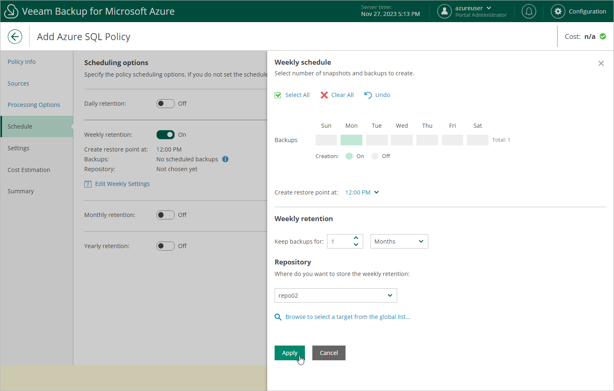614x391 pixels.
Task: Click the 'No scheduled backups' text
Action: click(x=187, y=159)
